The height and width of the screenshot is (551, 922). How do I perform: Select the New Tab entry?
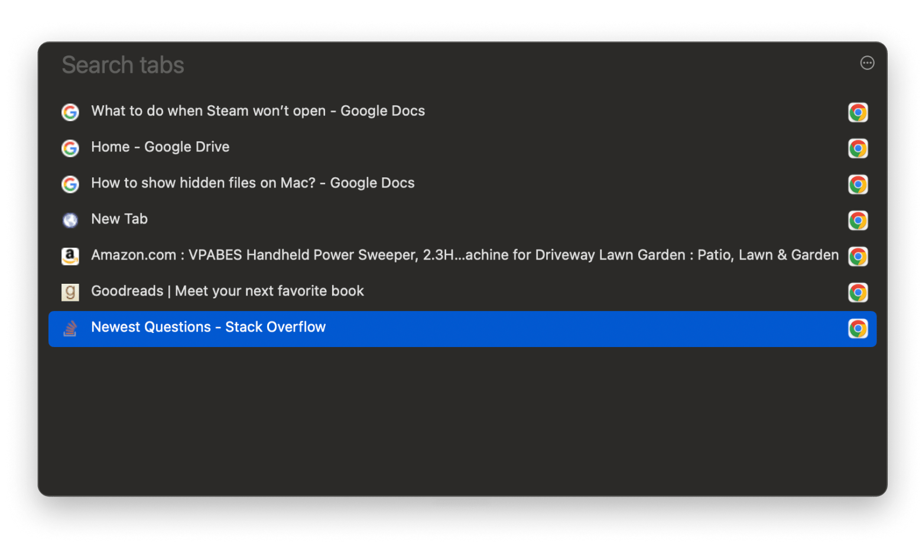click(x=119, y=219)
